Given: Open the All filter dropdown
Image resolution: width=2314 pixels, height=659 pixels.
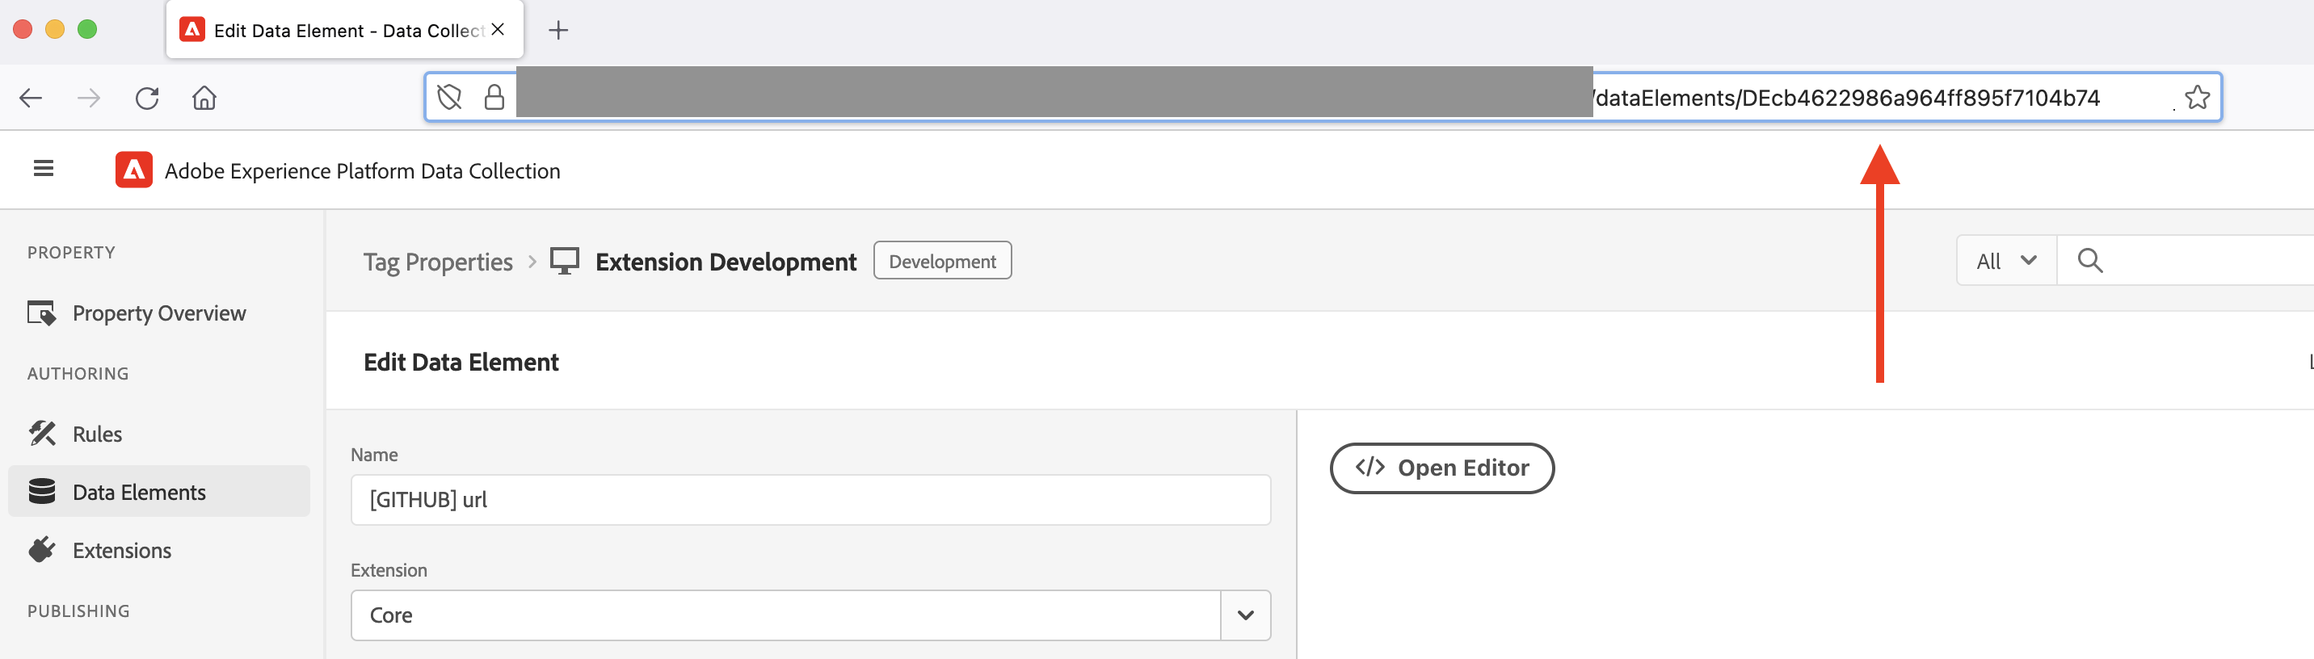Looking at the screenshot, I should click(x=2006, y=260).
